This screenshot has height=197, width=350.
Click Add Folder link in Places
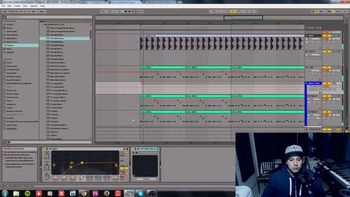(x=12, y=129)
